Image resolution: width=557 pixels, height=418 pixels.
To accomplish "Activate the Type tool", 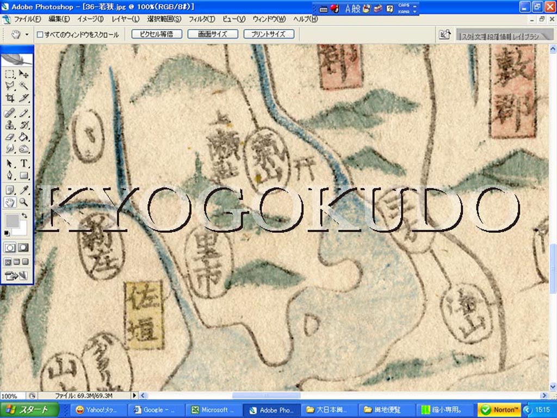I will (23, 163).
